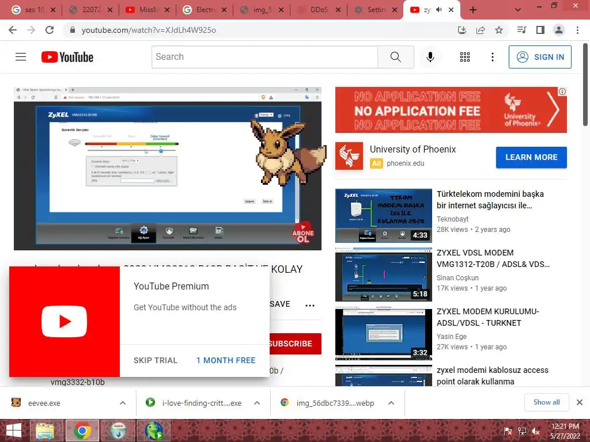Click Show all downloads button
Screen dimensions: 590x442
[546, 402]
